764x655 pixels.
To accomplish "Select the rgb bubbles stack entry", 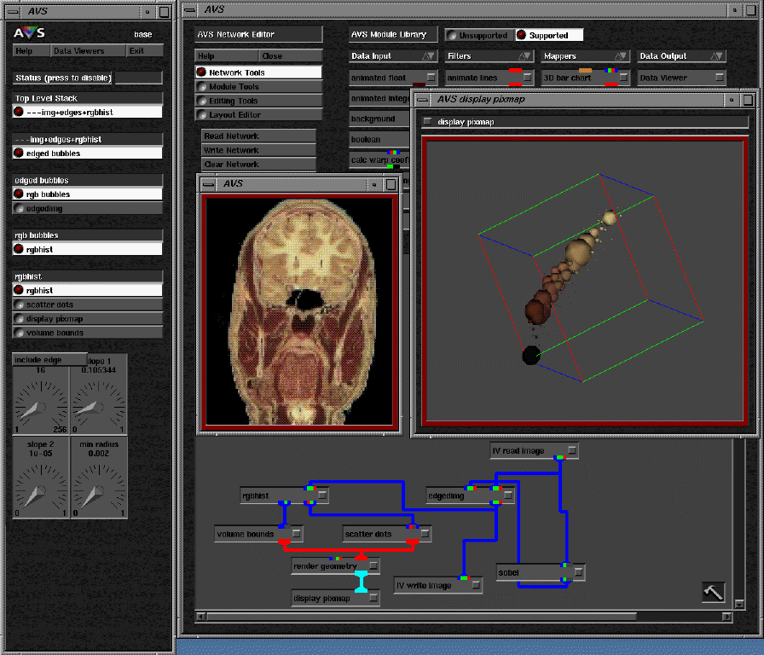I will click(87, 194).
